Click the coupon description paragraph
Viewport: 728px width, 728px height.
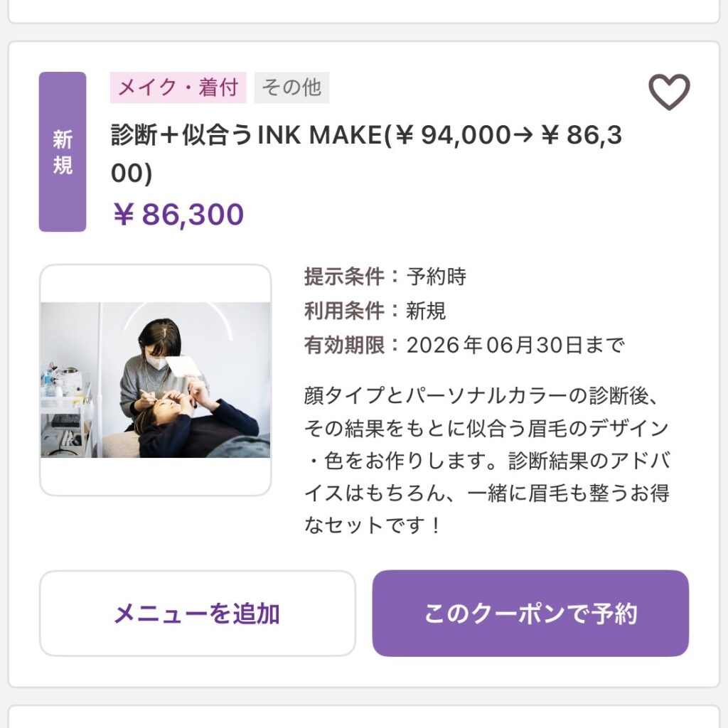point(487,460)
